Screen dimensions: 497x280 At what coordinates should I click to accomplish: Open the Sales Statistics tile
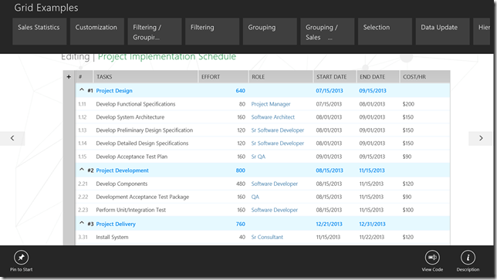coord(39,32)
